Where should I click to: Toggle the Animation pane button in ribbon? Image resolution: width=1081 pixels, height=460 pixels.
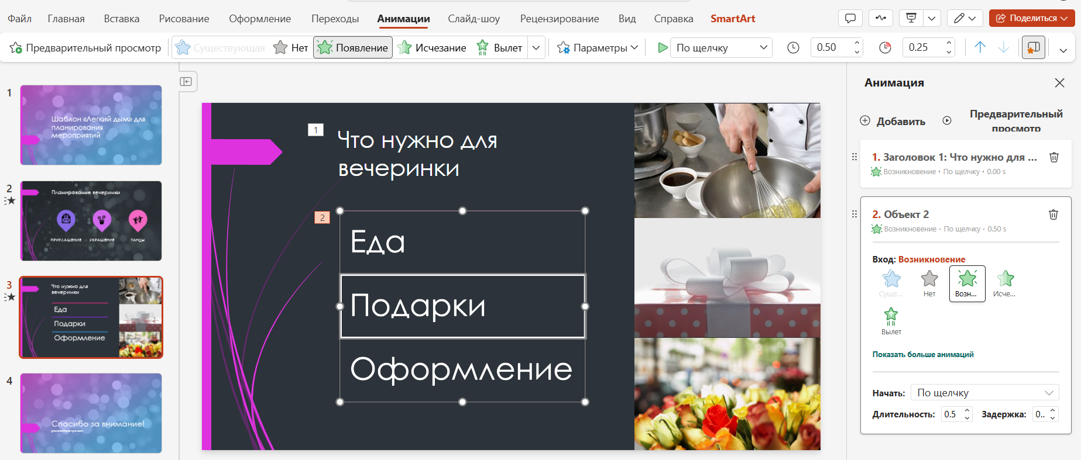pos(1034,48)
